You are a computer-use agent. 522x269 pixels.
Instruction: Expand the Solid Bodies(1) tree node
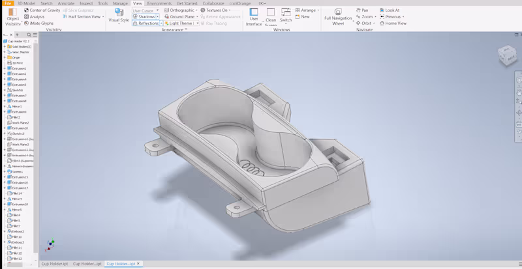coord(5,47)
